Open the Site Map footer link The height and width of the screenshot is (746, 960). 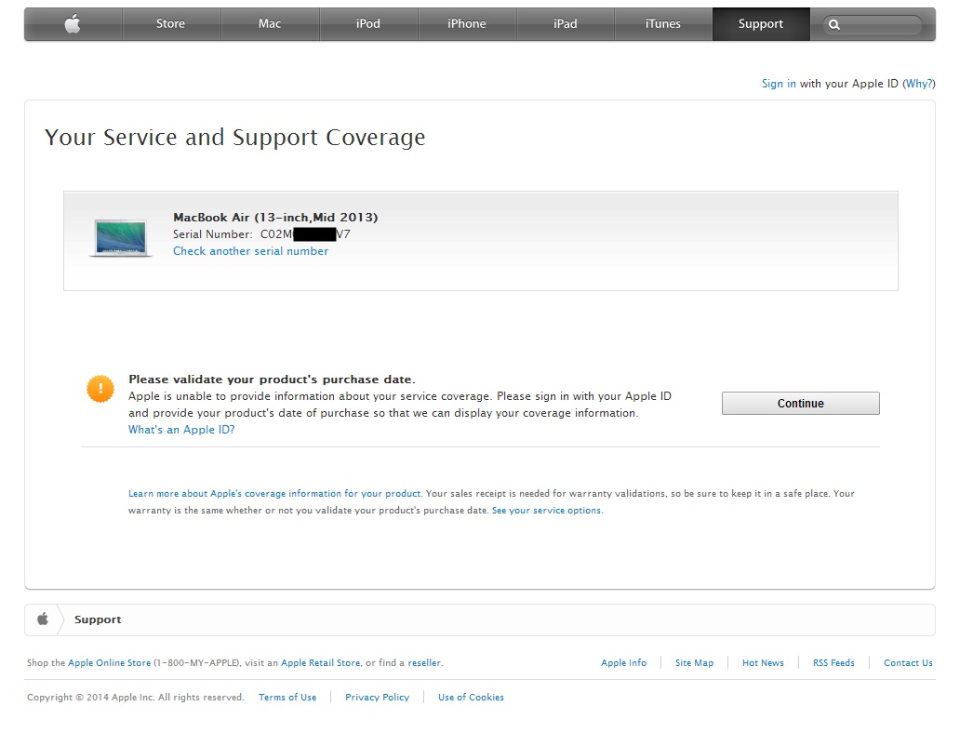(694, 663)
